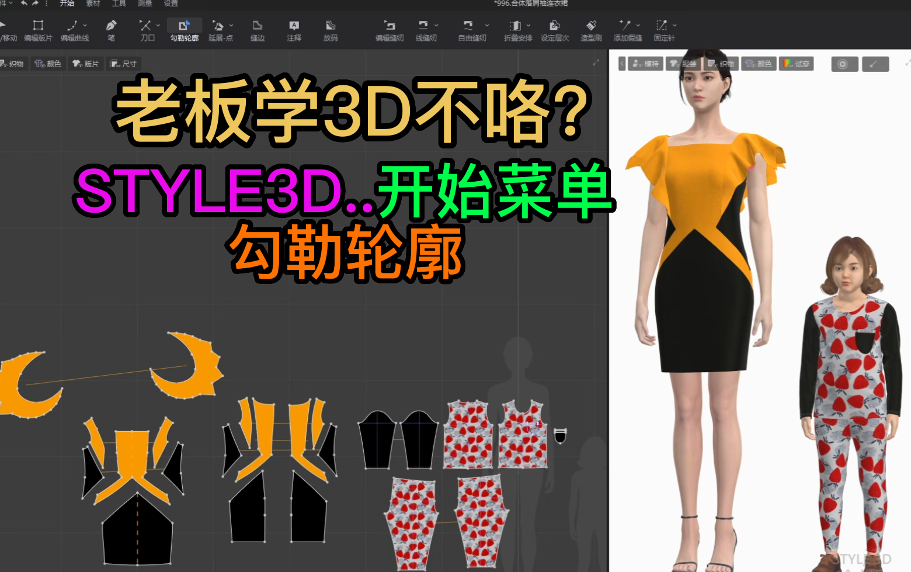Click the 3D view arrow tool button
The height and width of the screenshot is (572, 911).
click(x=875, y=64)
